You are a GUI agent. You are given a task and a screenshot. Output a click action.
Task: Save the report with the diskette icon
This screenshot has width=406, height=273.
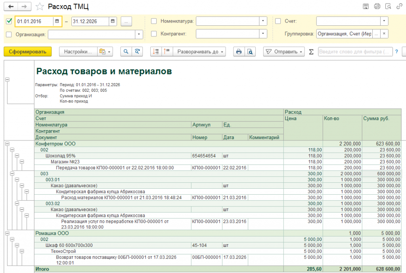click(x=366, y=6)
